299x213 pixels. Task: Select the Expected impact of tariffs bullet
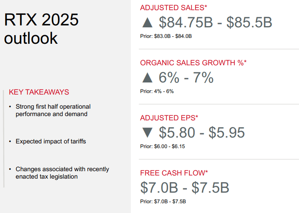[x=51, y=141]
